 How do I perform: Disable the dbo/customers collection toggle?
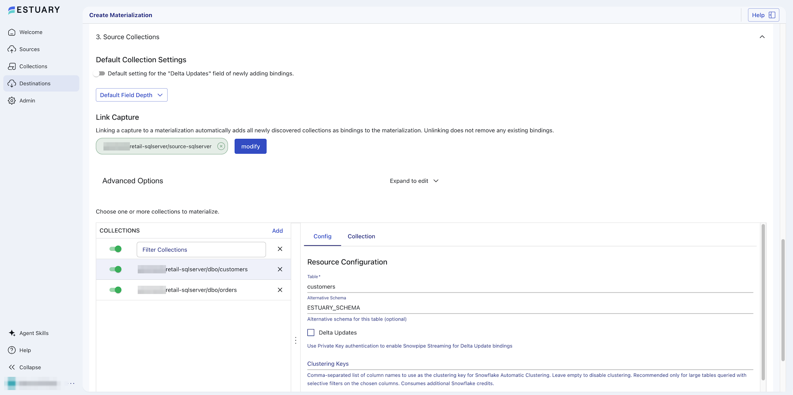[115, 269]
